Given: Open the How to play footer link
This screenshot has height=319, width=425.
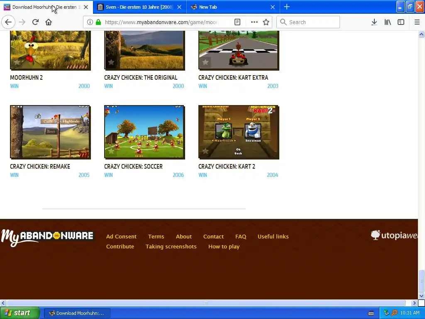Looking at the screenshot, I should coord(224,247).
